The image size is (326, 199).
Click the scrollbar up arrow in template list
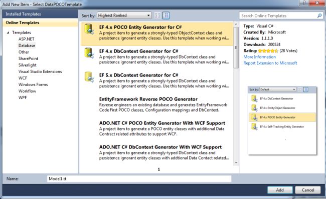point(236,24)
